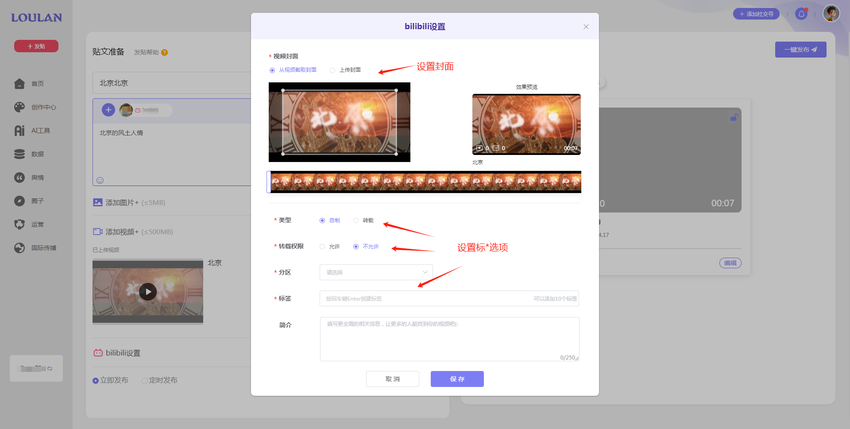Click the plus icon to add account
Viewport: 850px width, 429px height.
(x=108, y=110)
